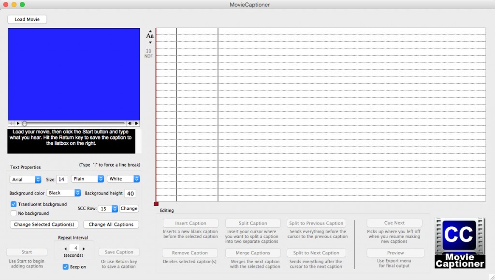Click the Preview button
This screenshot has height=280, width=495.
click(395, 253)
